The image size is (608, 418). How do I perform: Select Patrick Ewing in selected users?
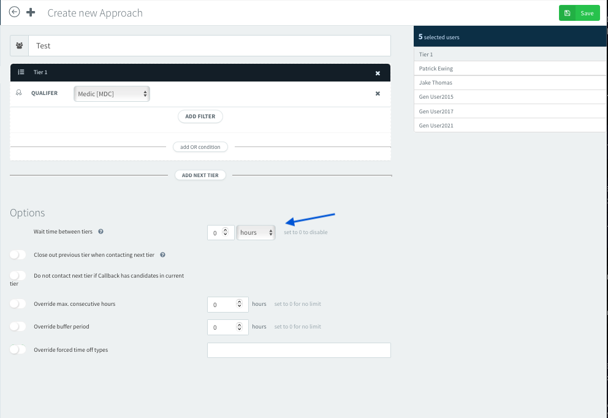[510, 68]
